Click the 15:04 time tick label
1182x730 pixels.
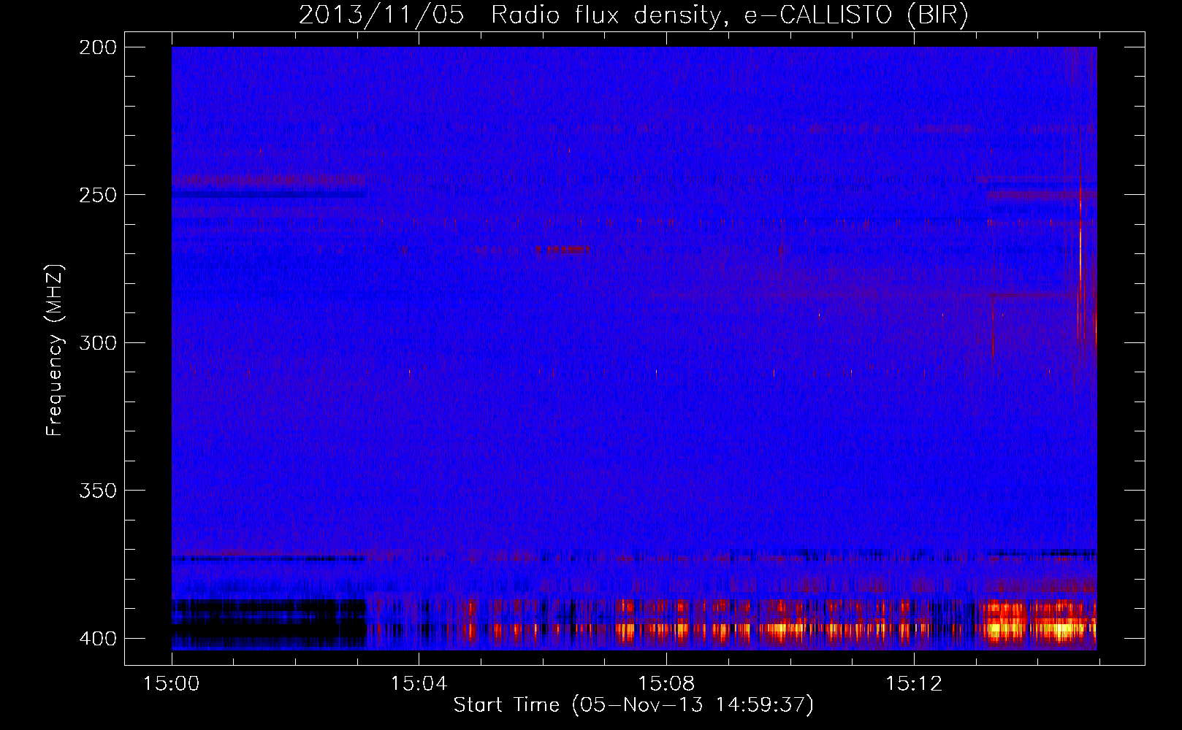(419, 684)
